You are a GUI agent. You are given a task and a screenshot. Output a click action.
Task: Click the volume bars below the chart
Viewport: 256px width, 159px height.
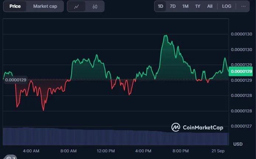pyautogui.click(x=111, y=137)
